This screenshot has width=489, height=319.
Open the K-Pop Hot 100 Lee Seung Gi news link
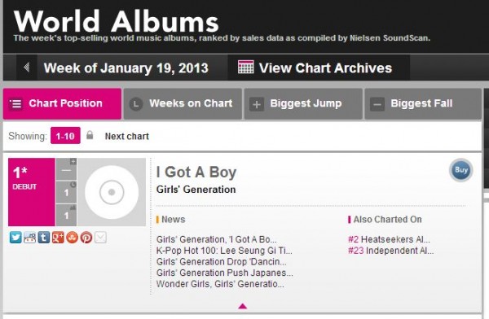(224, 251)
